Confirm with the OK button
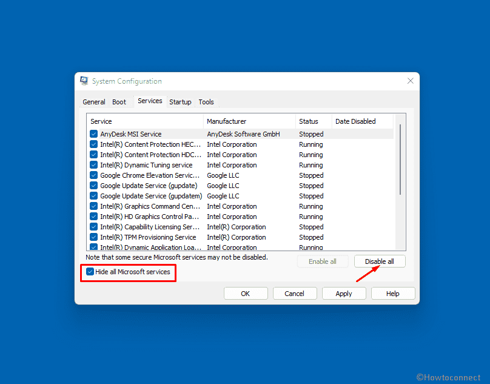The image size is (490, 384). click(x=246, y=294)
